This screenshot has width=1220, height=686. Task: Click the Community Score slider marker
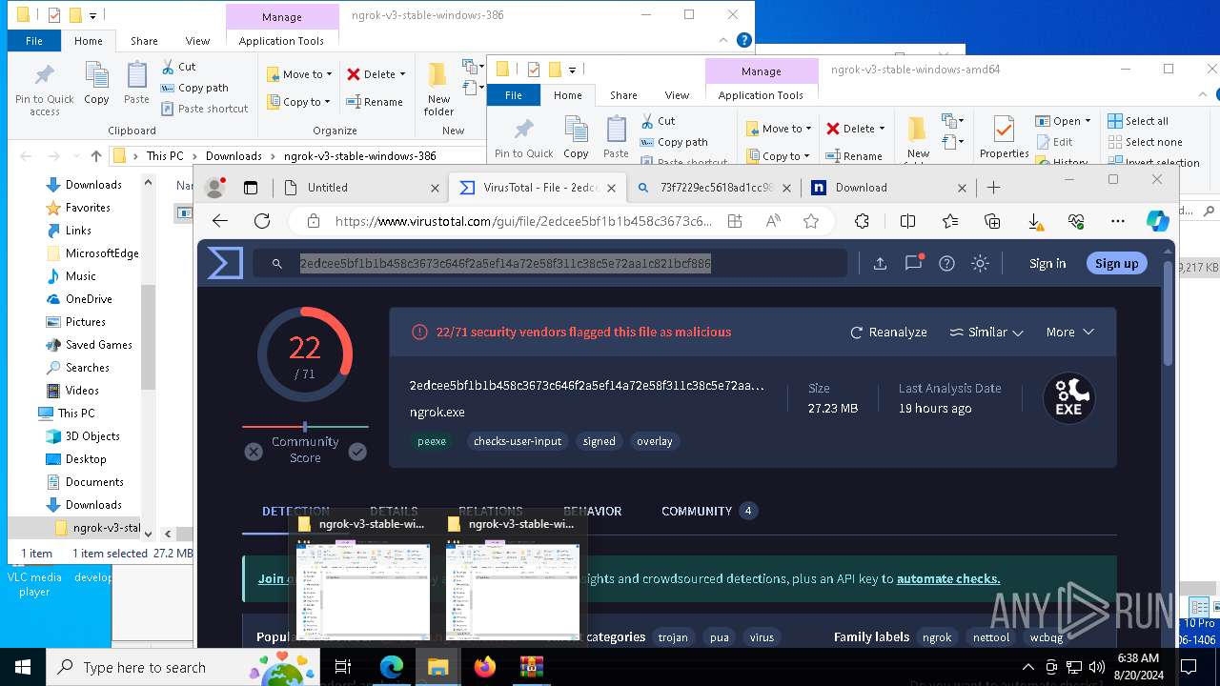pos(305,427)
